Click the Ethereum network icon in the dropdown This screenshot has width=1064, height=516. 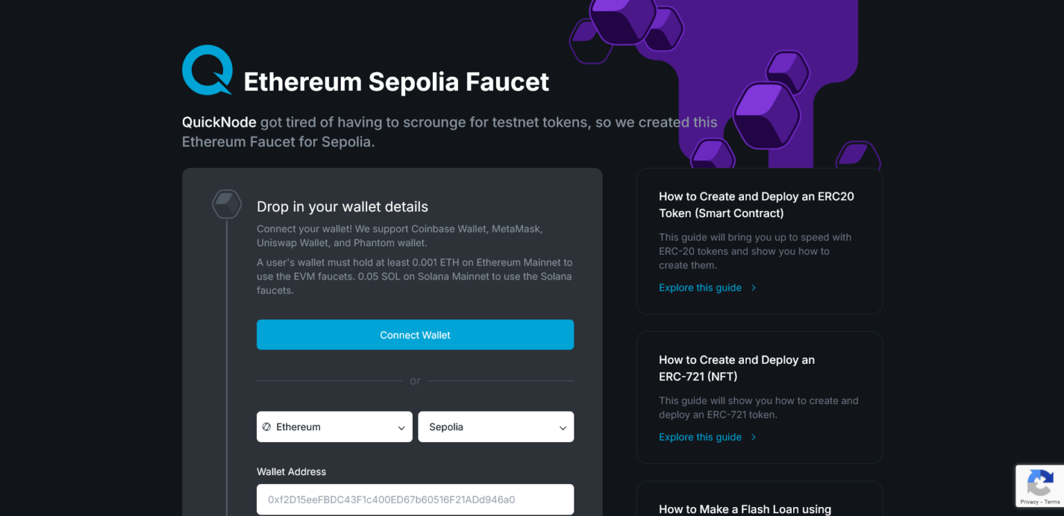click(267, 427)
